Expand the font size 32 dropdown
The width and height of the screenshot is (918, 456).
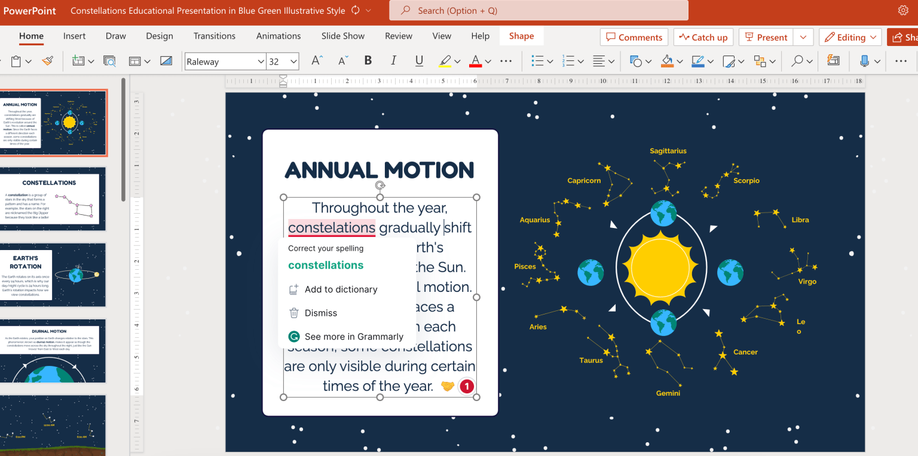pos(293,61)
